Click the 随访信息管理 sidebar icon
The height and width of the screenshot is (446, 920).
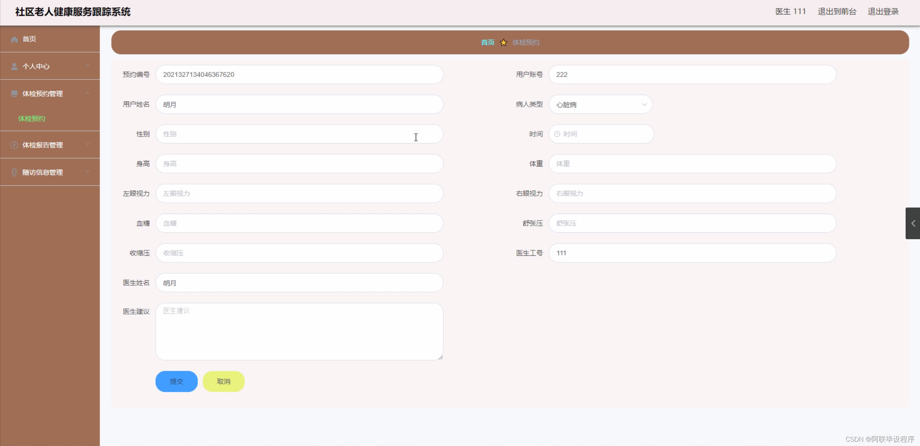(14, 172)
